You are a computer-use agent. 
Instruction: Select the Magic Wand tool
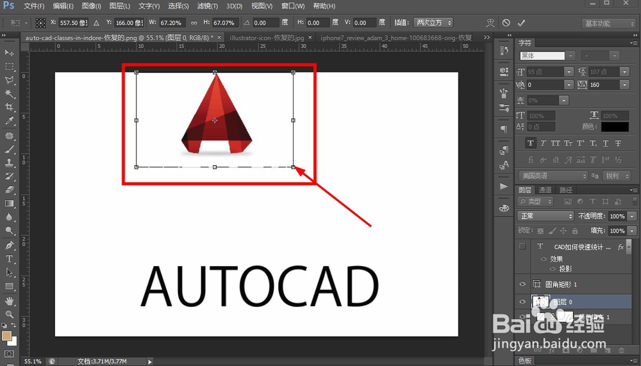9,94
